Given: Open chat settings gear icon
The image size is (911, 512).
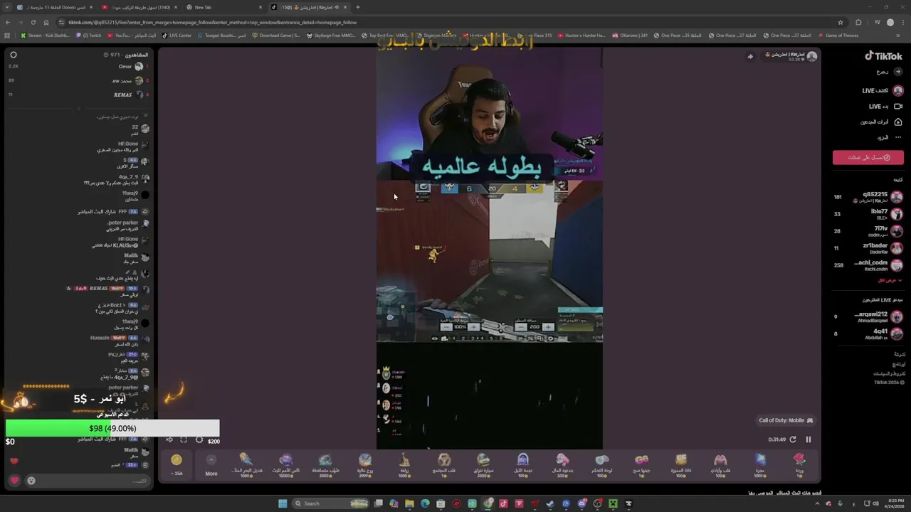Looking at the screenshot, I should click(14, 55).
